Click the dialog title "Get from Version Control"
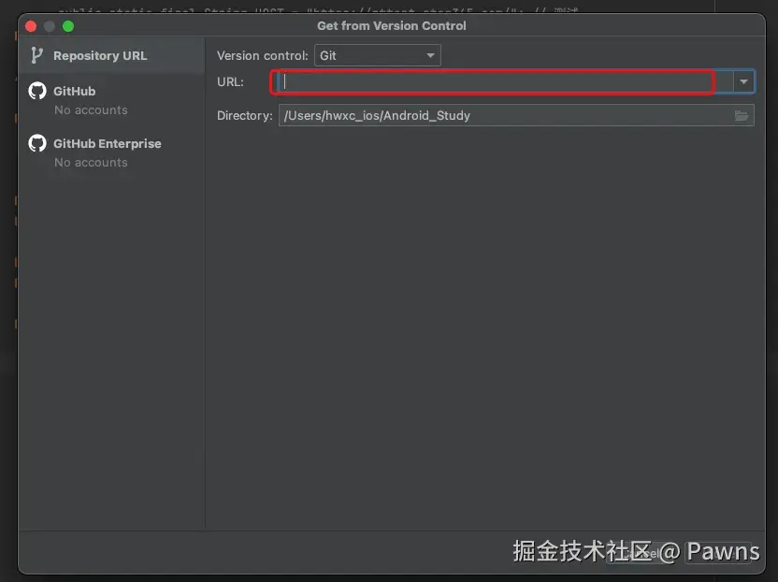 [392, 26]
